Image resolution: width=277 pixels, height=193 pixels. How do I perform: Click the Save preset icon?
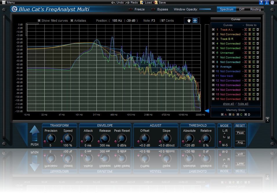coord(156,2)
